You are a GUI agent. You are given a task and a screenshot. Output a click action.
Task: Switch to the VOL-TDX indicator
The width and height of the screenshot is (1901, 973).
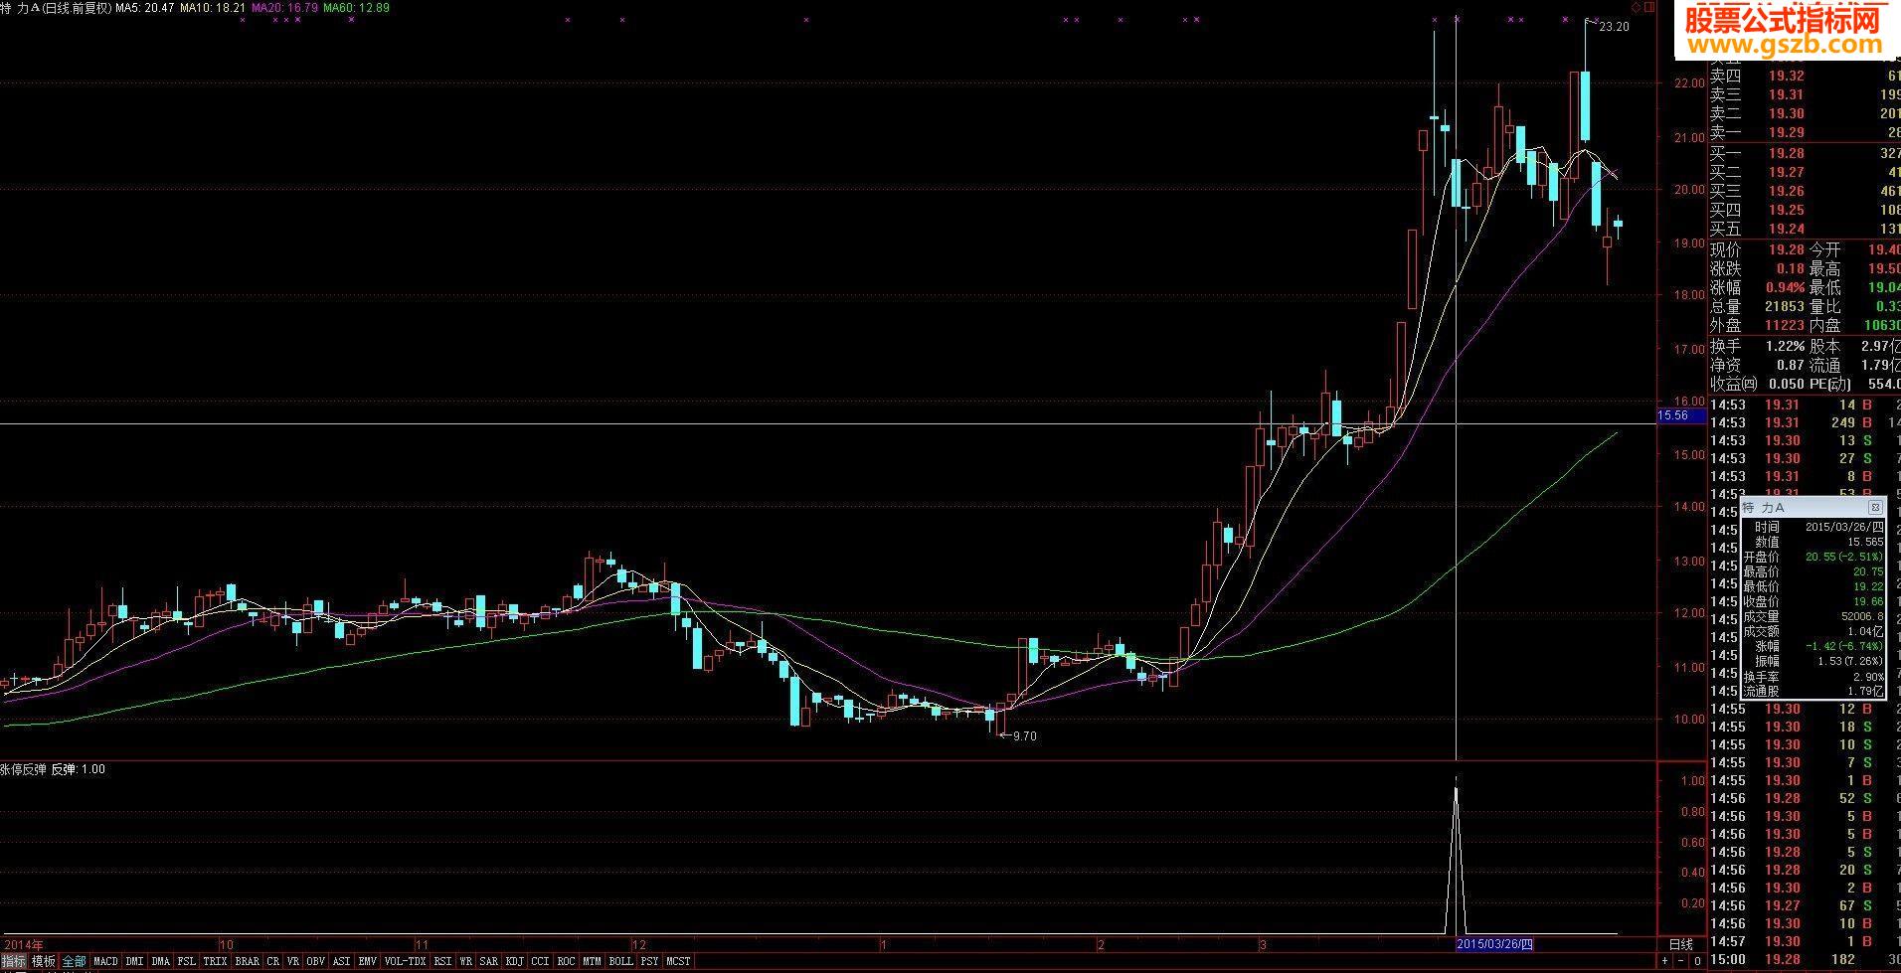tap(406, 961)
